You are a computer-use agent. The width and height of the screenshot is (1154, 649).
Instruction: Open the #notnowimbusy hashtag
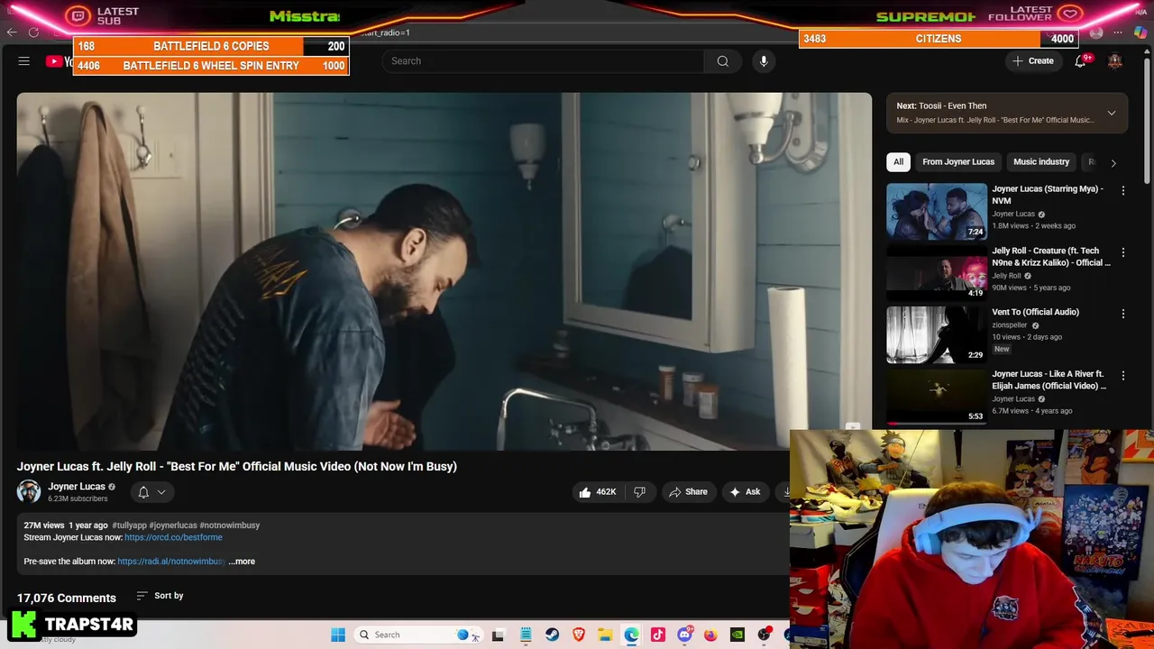pyautogui.click(x=230, y=526)
